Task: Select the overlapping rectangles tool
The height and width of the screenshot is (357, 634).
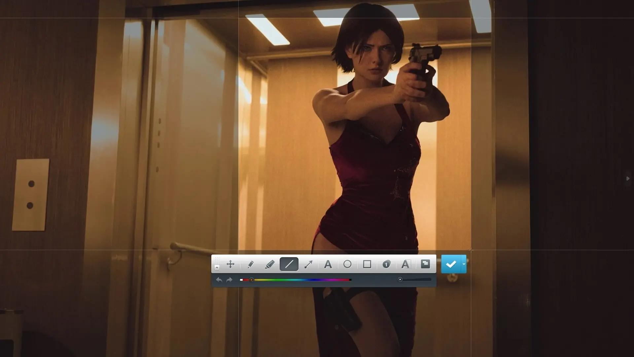Action: pyautogui.click(x=425, y=264)
